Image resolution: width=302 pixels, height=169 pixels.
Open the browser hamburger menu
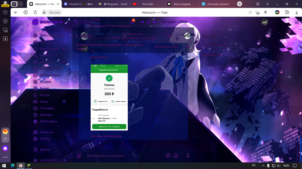pos(267,4)
